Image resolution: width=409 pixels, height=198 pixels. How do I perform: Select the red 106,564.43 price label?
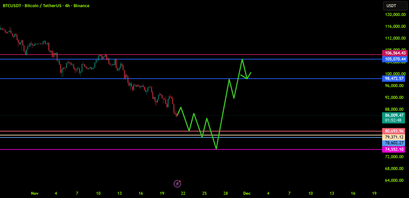[394, 53]
